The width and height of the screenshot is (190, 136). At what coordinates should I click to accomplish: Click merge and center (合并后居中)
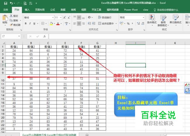[106, 23]
